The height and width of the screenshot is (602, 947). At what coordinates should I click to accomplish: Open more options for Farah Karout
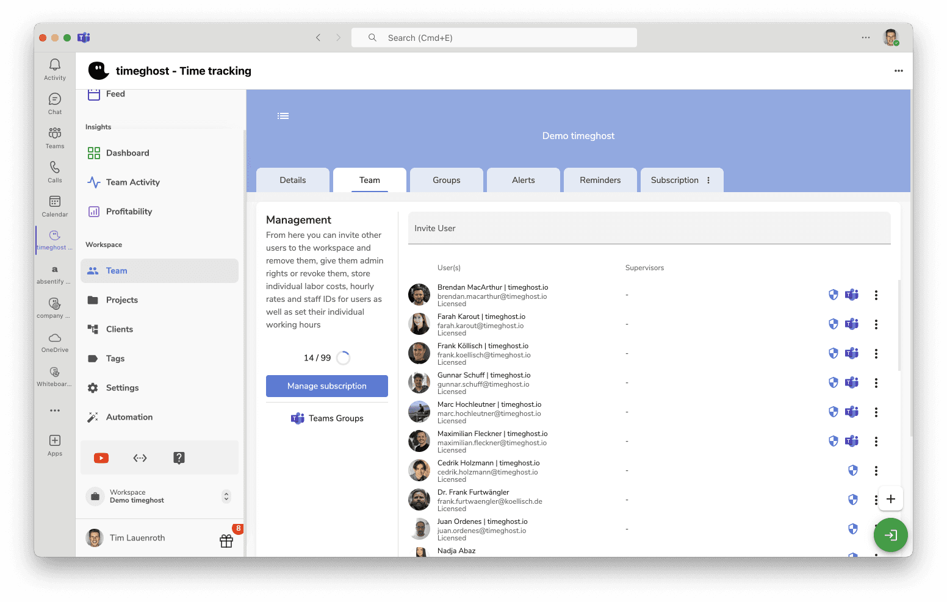(876, 324)
